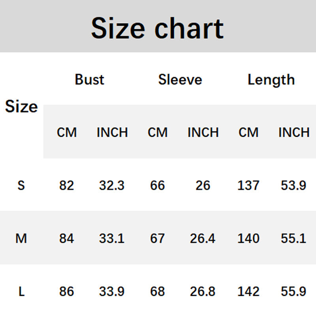Click the INCH subheader under Sleeve
Viewport: 316px width, 316px height.
[x=203, y=132]
